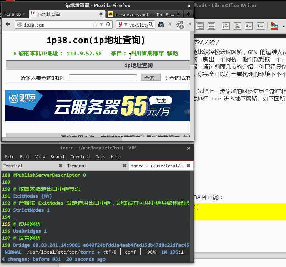Screen dimensions: 286x267
Task: Switch to first Terminal tab
Action: tap(33, 166)
